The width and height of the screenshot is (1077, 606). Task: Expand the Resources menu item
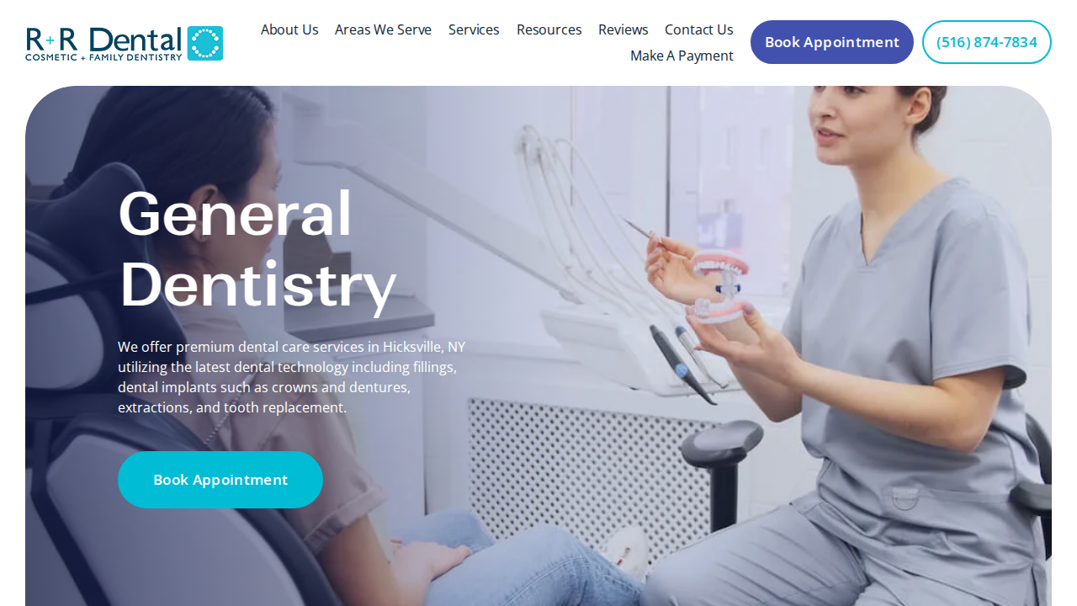(549, 29)
